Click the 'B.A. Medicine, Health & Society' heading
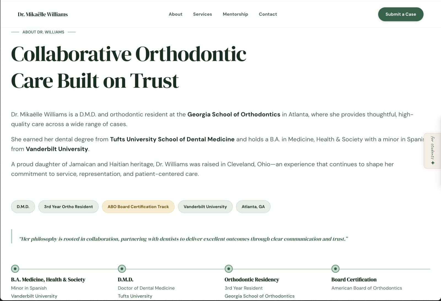 (x=48, y=280)
